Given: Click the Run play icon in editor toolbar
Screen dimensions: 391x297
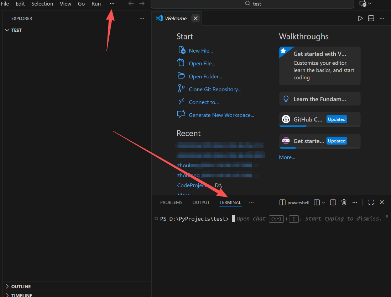Looking at the screenshot, I should [360, 18].
